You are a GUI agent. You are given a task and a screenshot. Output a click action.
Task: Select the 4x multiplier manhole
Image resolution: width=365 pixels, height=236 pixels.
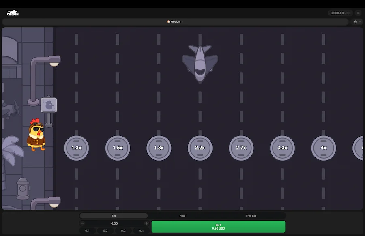(x=323, y=148)
